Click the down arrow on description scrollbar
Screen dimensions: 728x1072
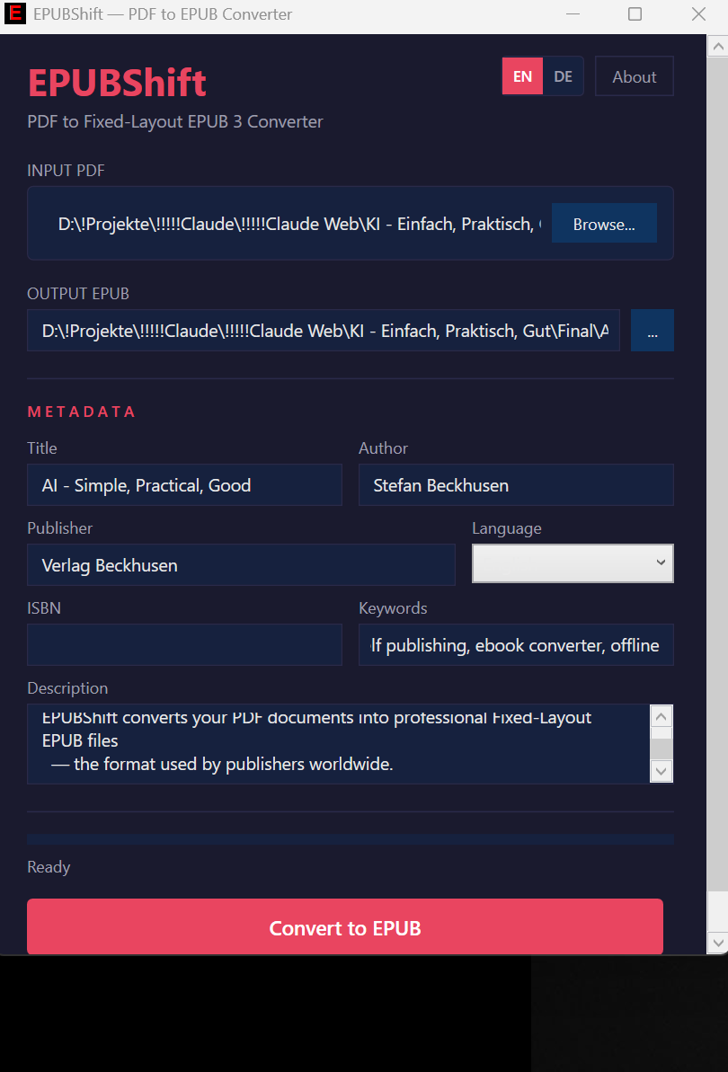click(661, 772)
